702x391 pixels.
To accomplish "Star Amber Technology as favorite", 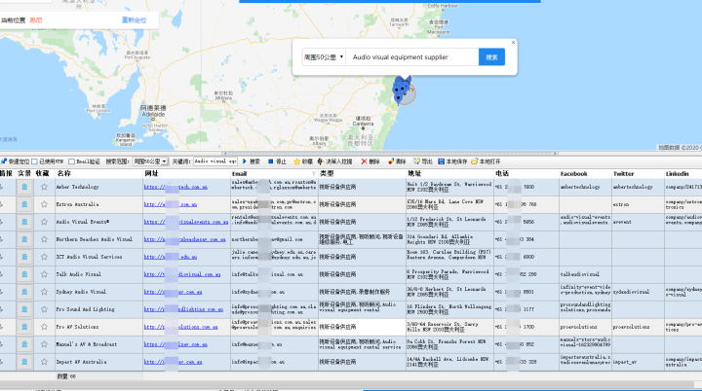I will (44, 187).
